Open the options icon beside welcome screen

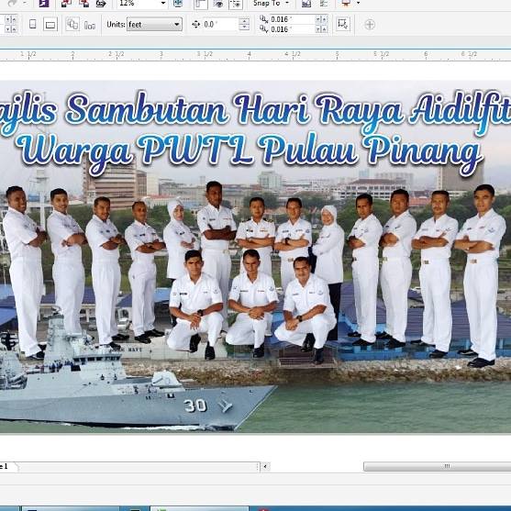[324, 4]
